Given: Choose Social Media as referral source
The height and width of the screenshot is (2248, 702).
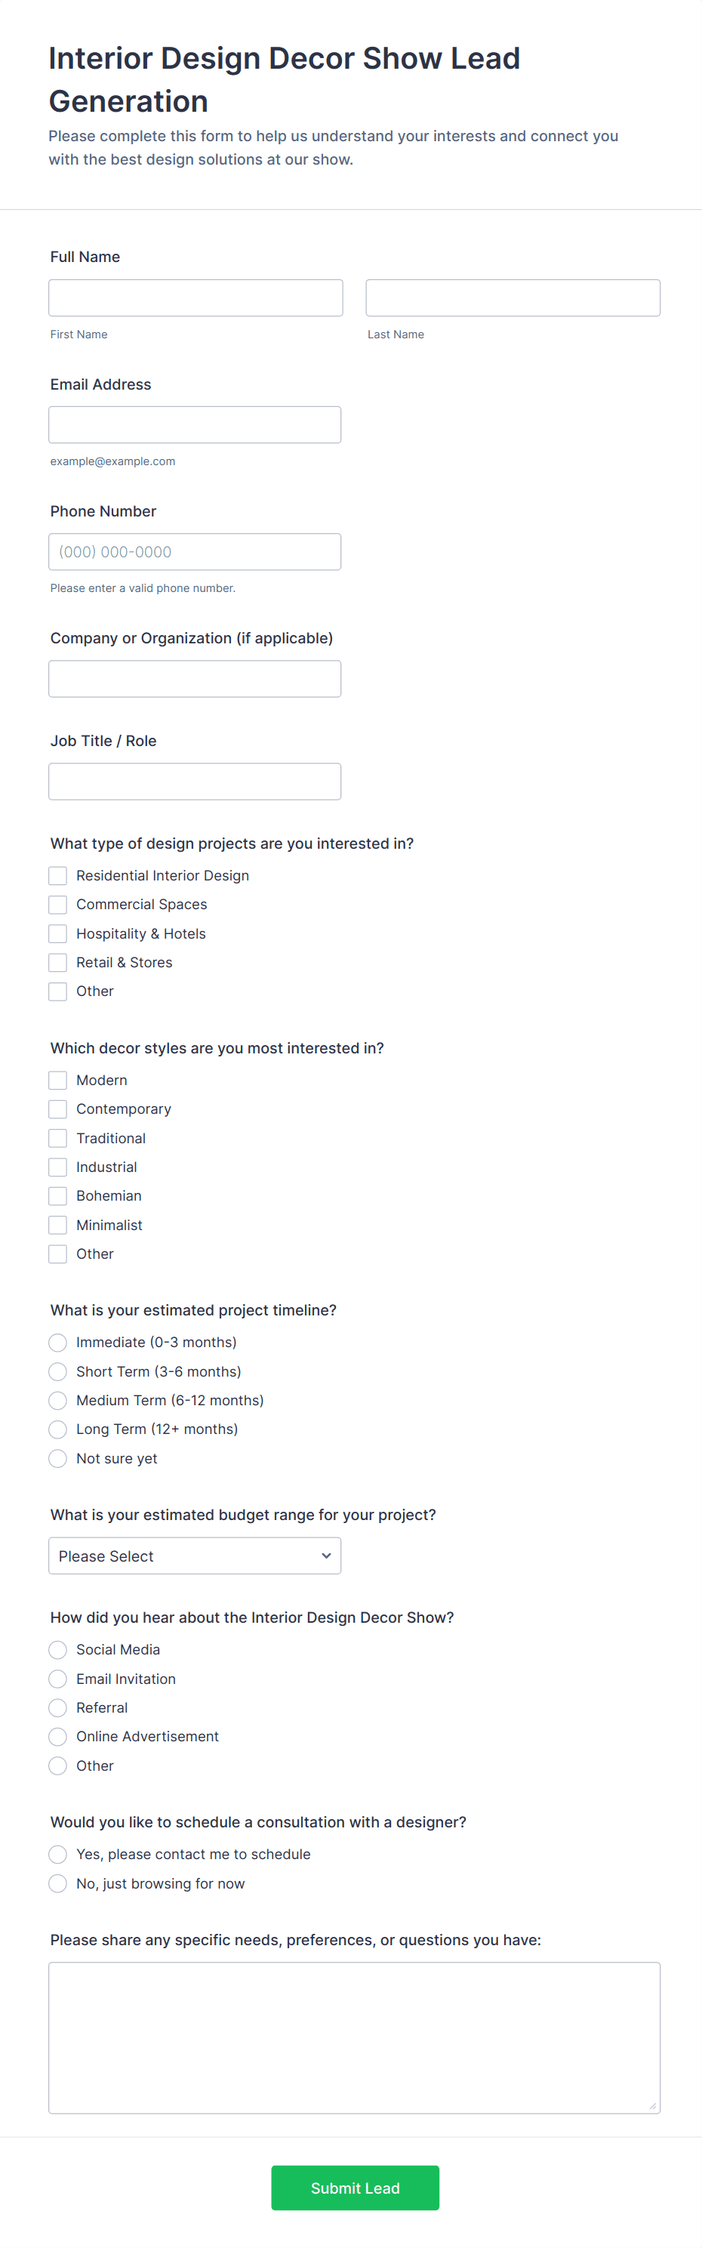Looking at the screenshot, I should (x=57, y=1649).
